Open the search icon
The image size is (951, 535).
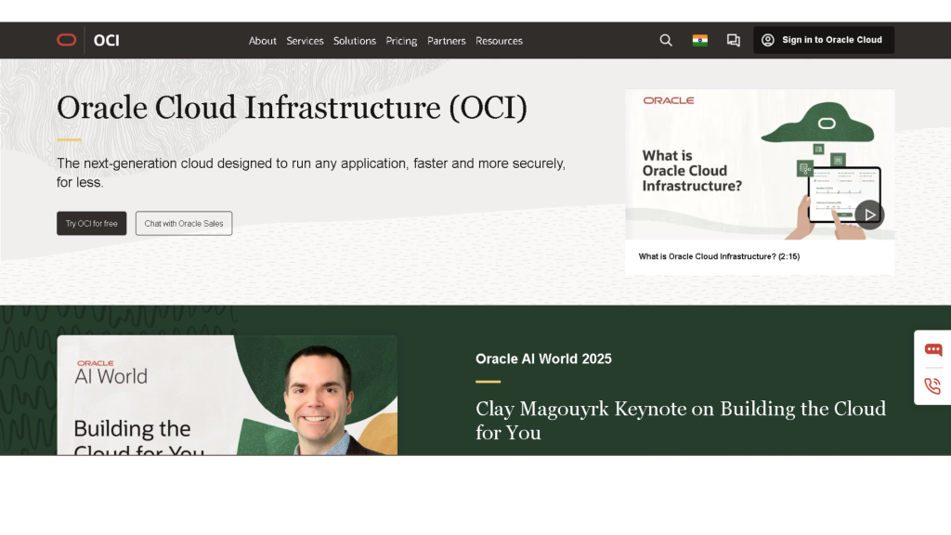pyautogui.click(x=666, y=40)
